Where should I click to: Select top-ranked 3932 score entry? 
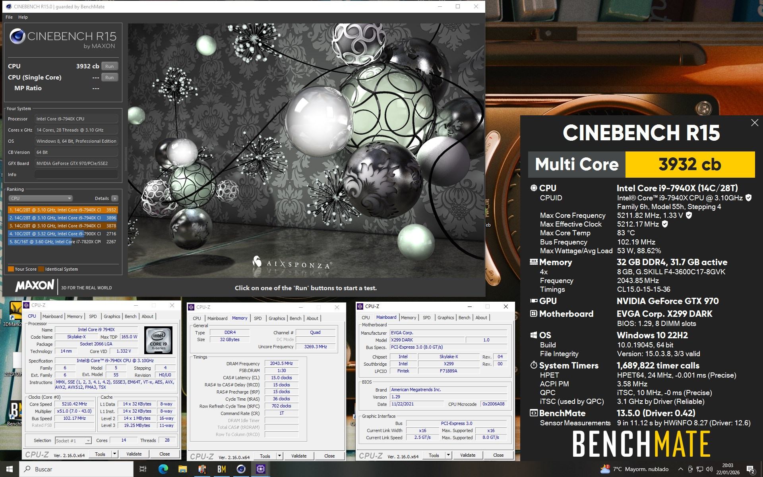[x=62, y=210]
